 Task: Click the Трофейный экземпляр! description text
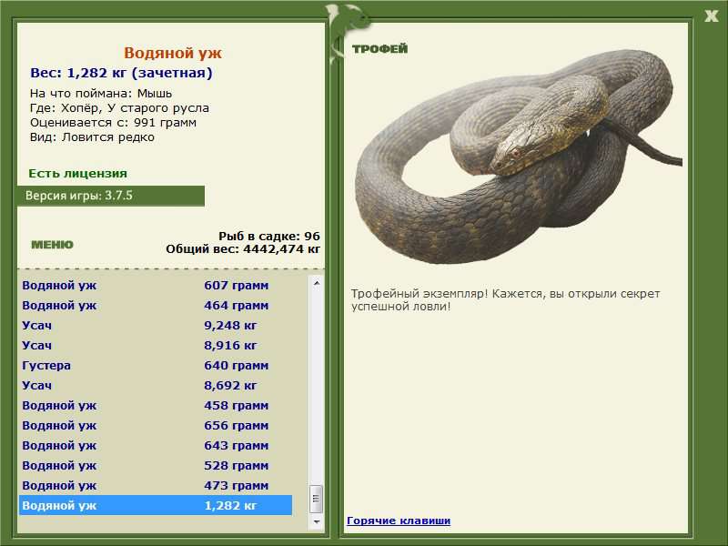coord(505,300)
